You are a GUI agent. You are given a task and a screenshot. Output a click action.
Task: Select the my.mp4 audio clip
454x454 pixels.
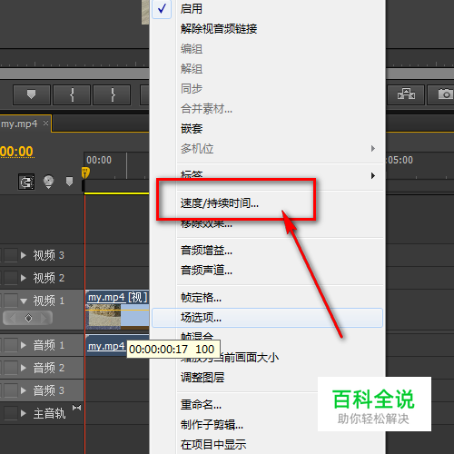coord(106,345)
